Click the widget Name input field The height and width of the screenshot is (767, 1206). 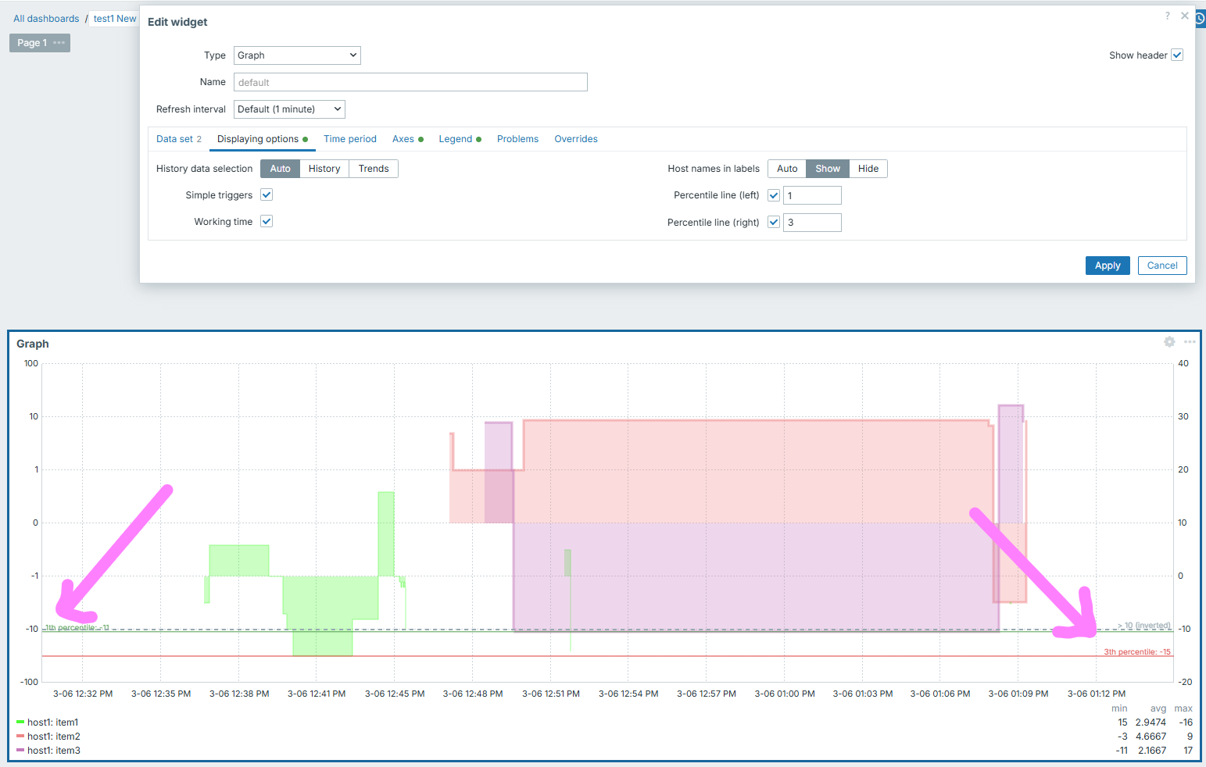[x=410, y=83]
